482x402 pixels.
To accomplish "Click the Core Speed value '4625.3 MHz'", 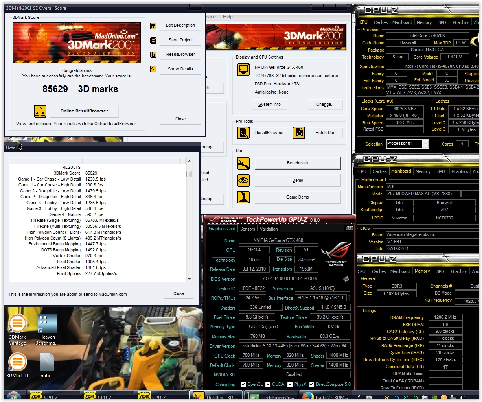I will [x=405, y=109].
